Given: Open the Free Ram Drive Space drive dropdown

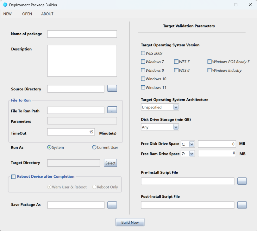Looking at the screenshot, I should pyautogui.click(x=191, y=154).
